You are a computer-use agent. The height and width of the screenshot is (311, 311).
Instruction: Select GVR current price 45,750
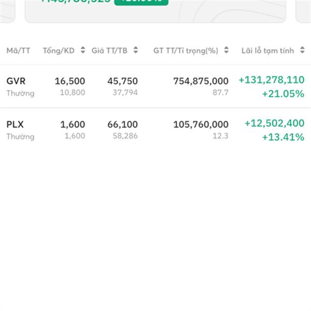point(122,81)
